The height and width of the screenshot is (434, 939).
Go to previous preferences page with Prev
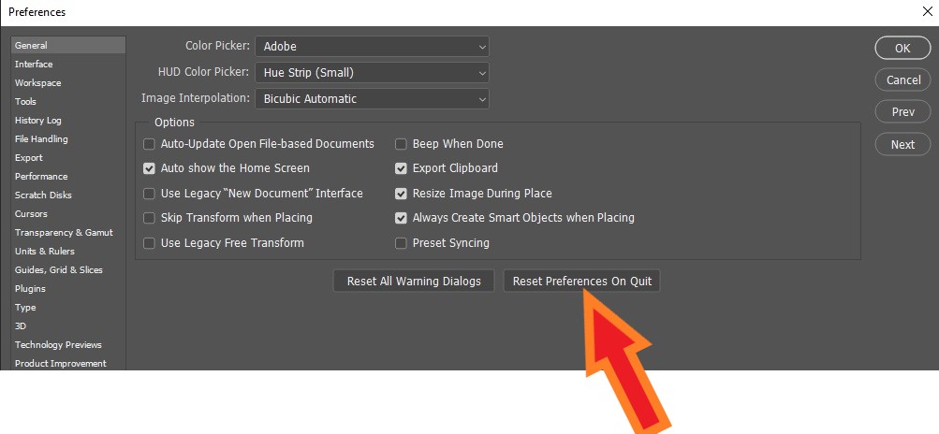pos(902,111)
